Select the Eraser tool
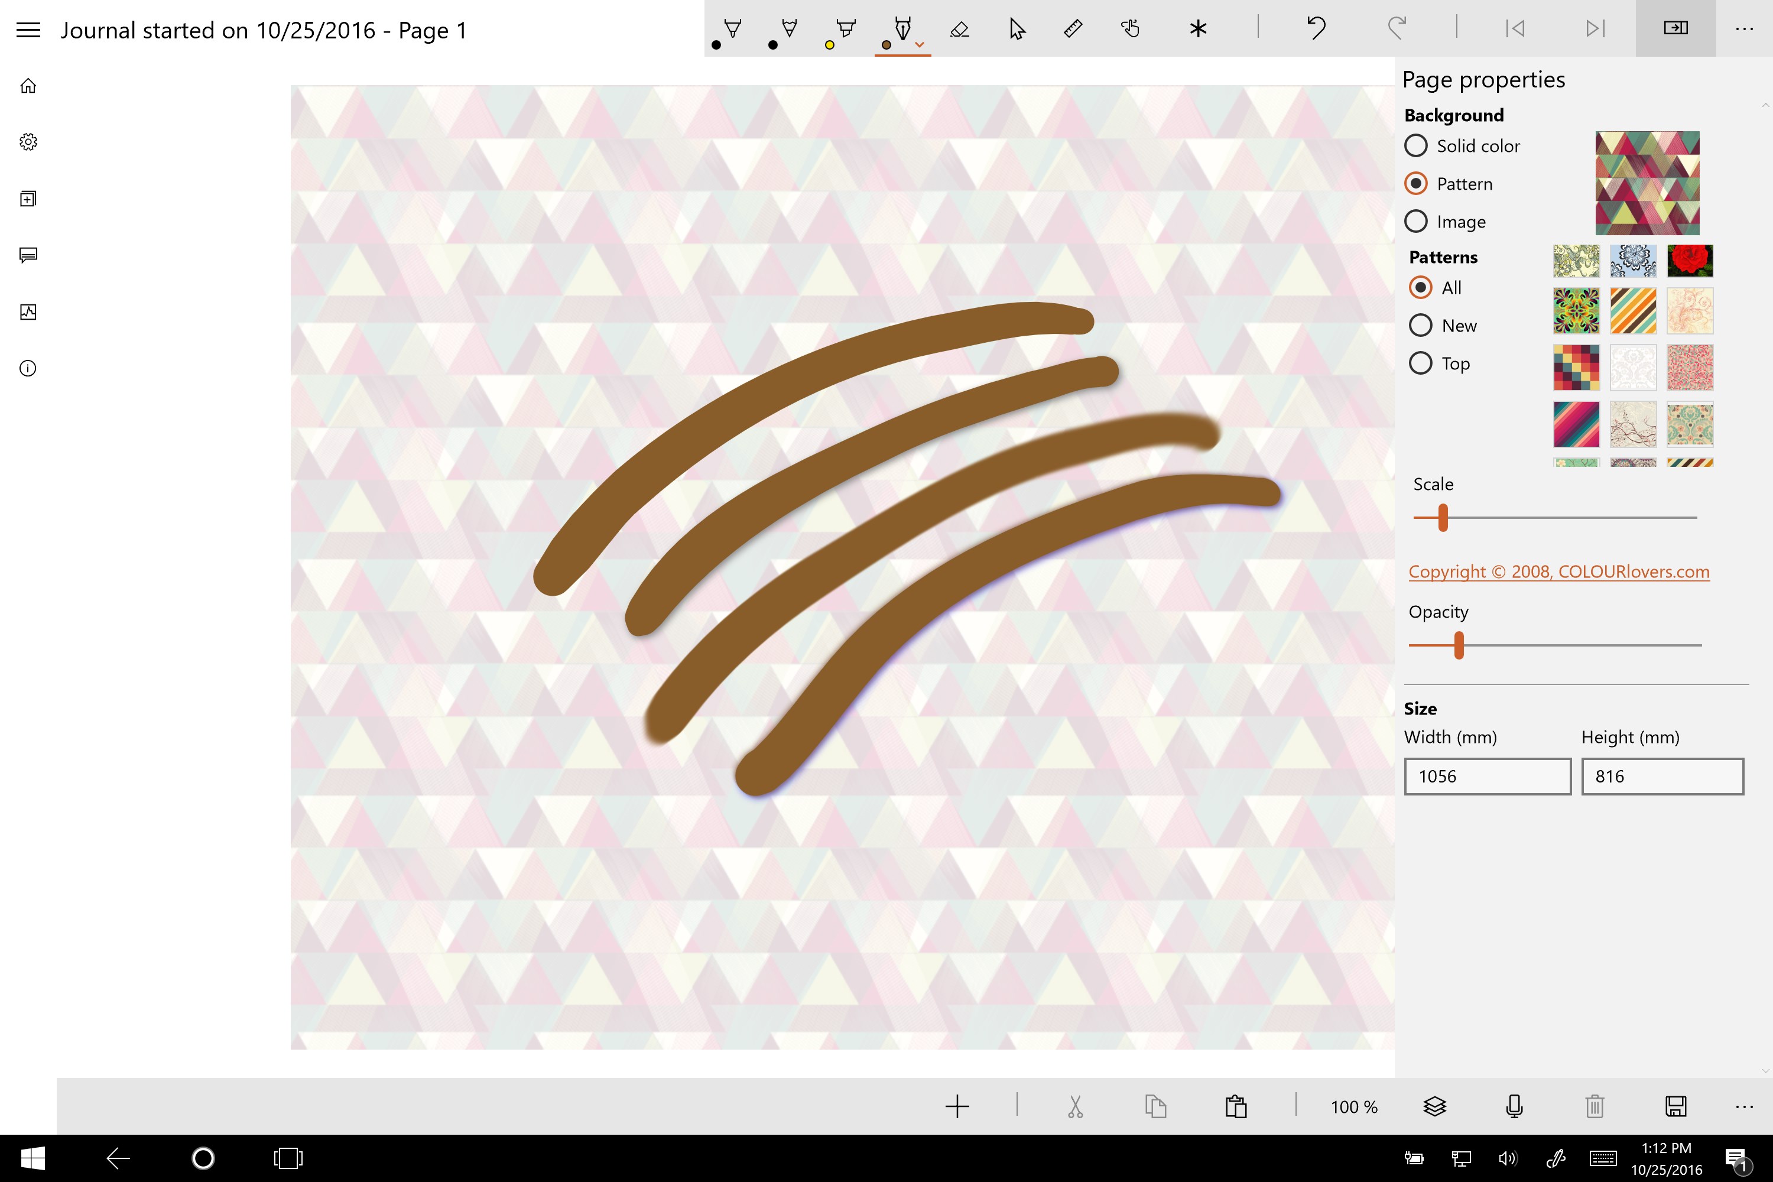Image resolution: width=1773 pixels, height=1182 pixels. [959, 28]
